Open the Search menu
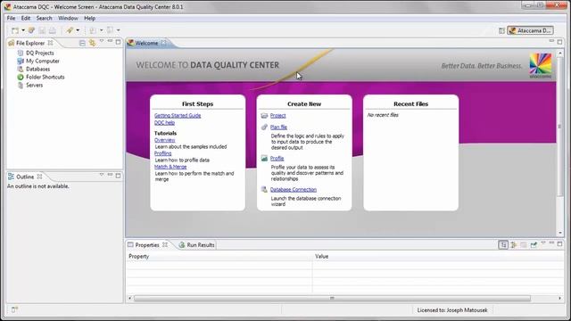This screenshot has height=321, width=571. 44,18
